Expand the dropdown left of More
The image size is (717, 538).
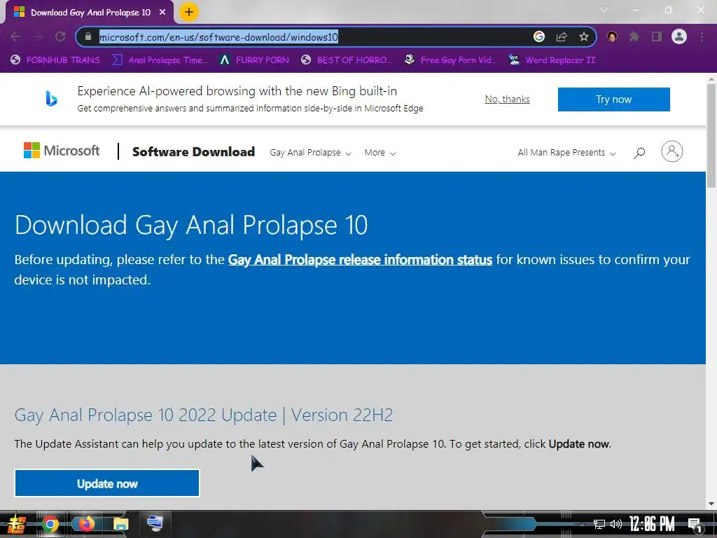click(310, 152)
